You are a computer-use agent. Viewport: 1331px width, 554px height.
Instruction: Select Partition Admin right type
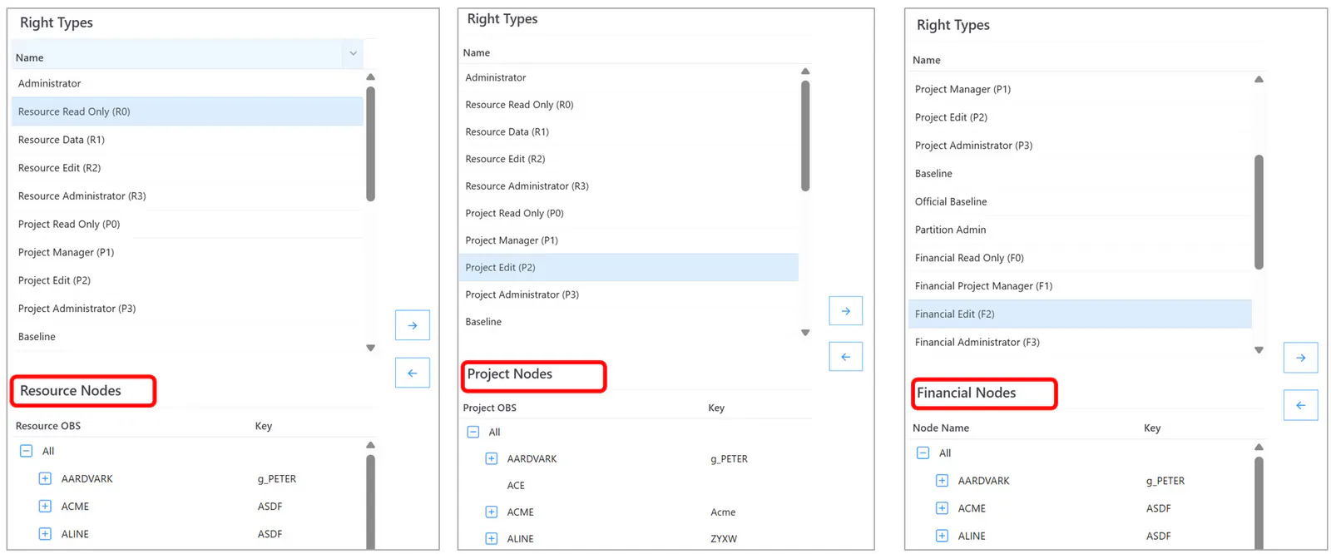tap(1080, 230)
